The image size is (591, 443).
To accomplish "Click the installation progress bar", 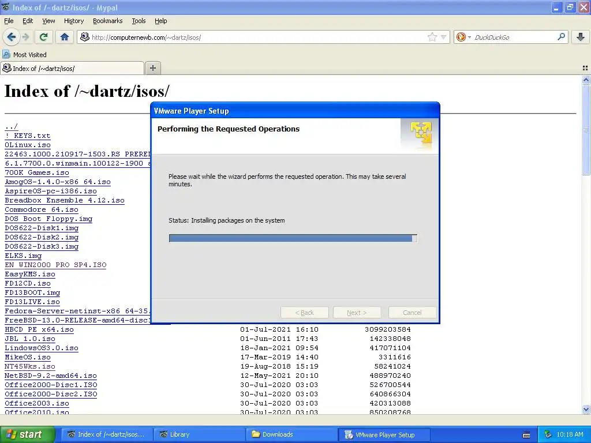I will (x=293, y=238).
